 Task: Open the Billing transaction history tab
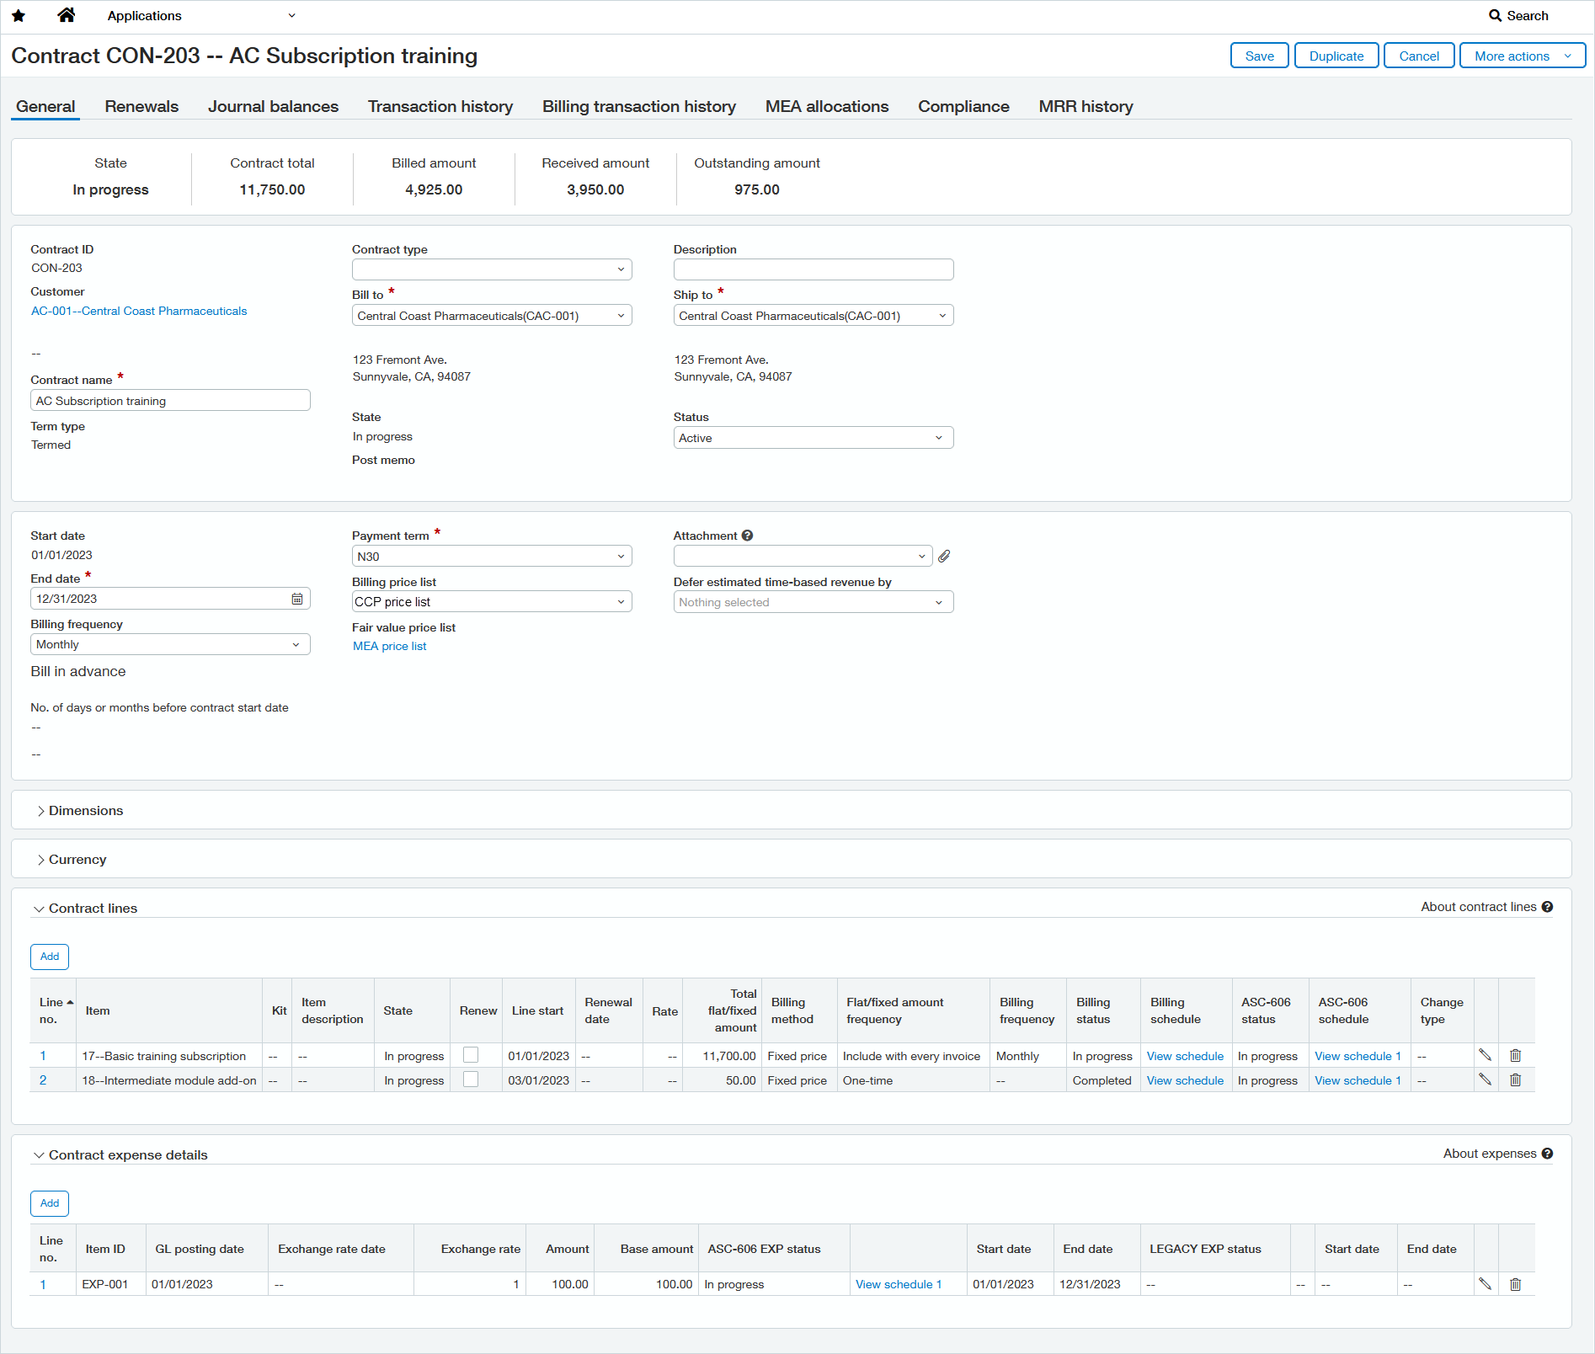tap(639, 106)
